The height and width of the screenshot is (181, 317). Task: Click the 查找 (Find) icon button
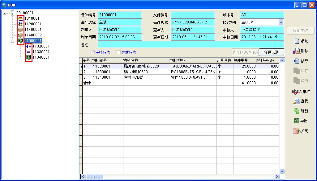point(296,101)
